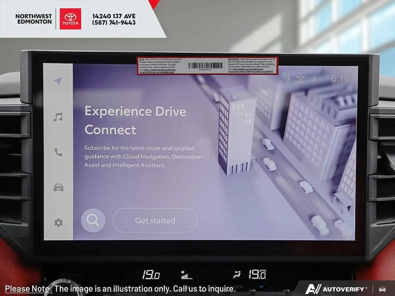This screenshot has width=395, height=296.
Task: Tap the passenger 19.0 SYNC temperature readout
Action: (257, 274)
